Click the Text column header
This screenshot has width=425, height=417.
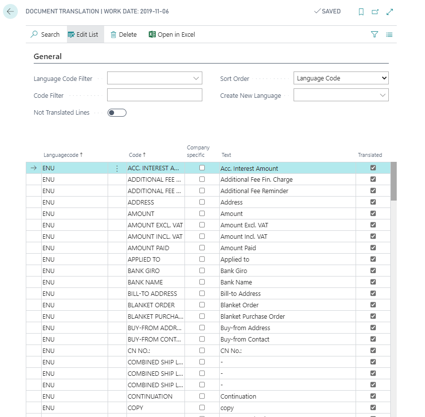click(x=226, y=155)
